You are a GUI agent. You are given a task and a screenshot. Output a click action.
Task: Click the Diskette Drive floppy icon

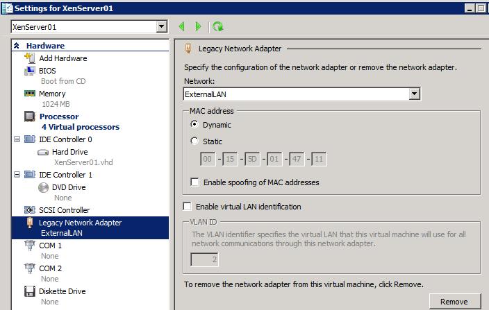coord(30,291)
